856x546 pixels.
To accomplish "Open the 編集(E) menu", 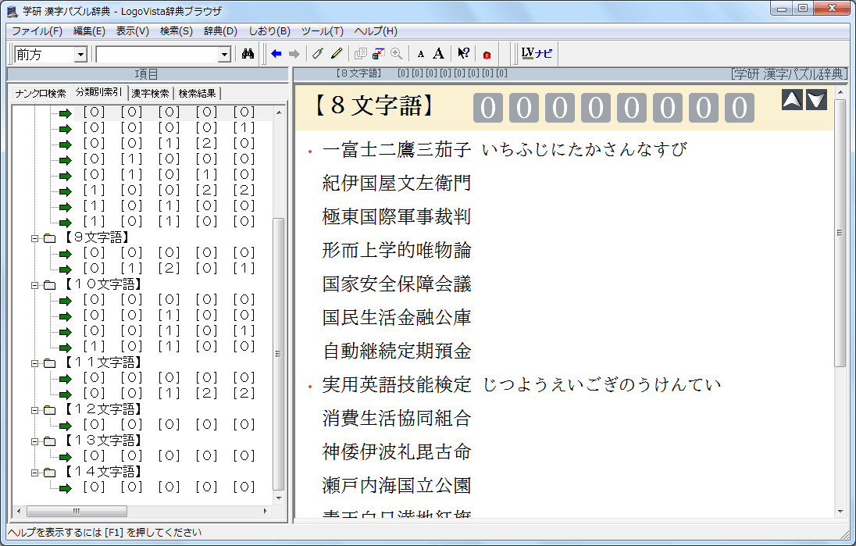I will tap(89, 31).
